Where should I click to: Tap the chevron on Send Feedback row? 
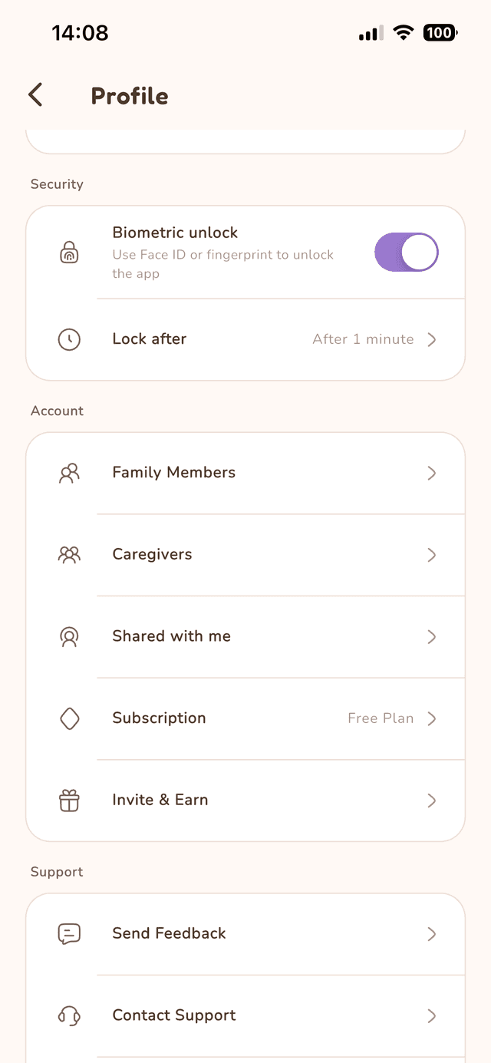click(x=432, y=934)
